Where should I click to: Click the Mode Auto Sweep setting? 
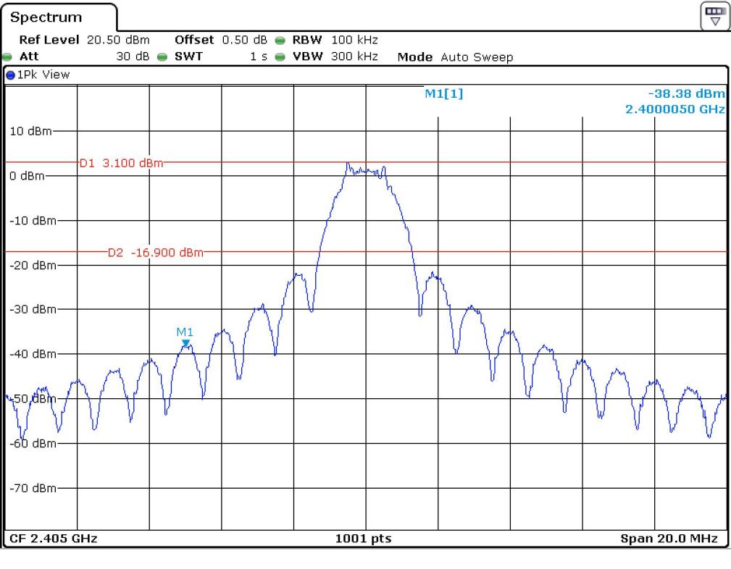coord(455,57)
